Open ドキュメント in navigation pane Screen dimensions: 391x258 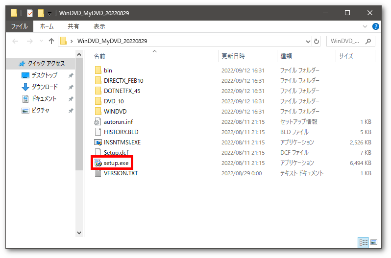(x=44, y=99)
